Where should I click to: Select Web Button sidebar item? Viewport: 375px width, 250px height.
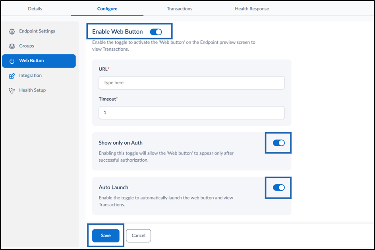pyautogui.click(x=39, y=61)
